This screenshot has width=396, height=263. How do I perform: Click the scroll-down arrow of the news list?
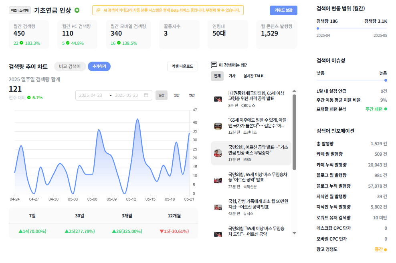click(294, 233)
